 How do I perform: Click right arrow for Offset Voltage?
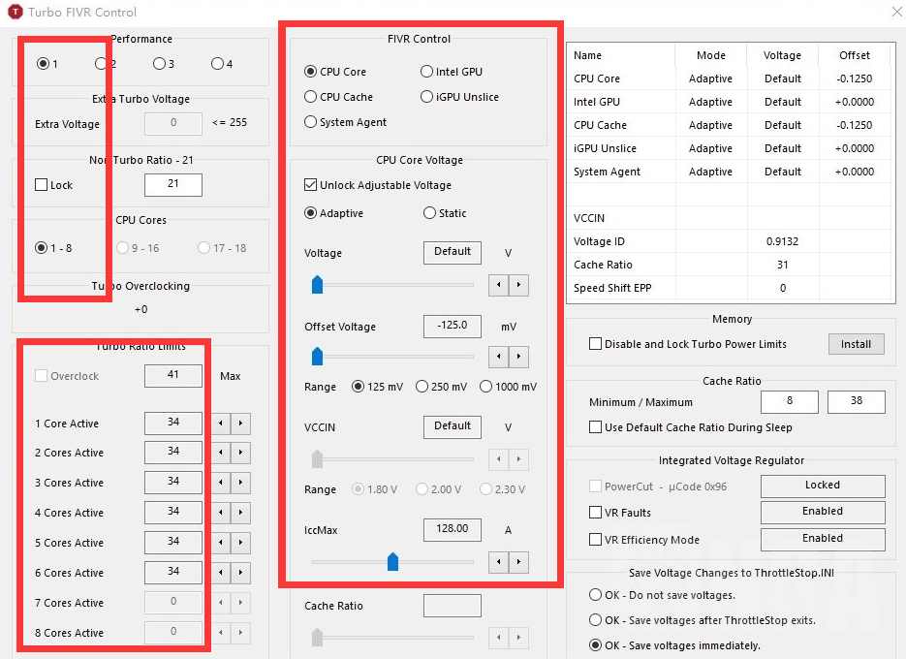[519, 357]
